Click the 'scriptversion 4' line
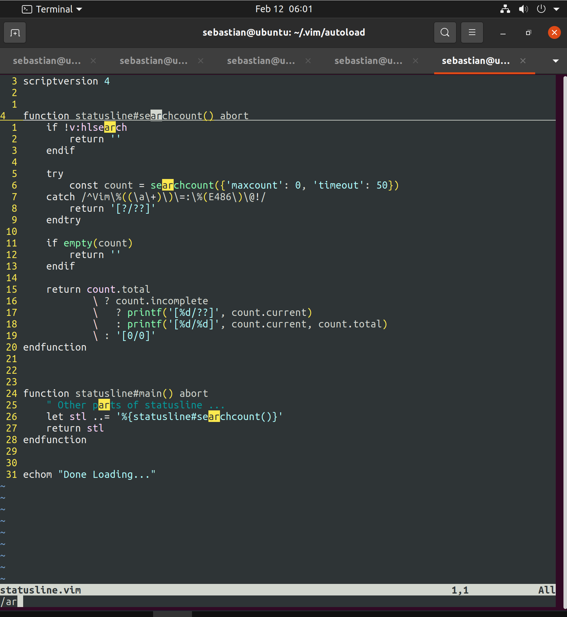This screenshot has height=617, width=567. tap(67, 81)
